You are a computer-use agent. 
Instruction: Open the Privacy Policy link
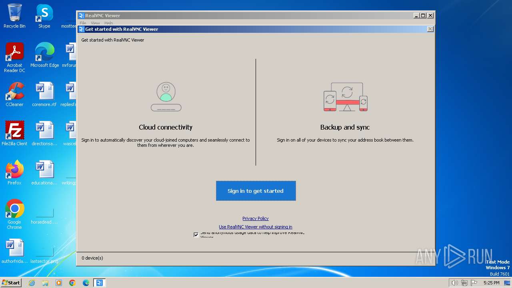(x=255, y=218)
